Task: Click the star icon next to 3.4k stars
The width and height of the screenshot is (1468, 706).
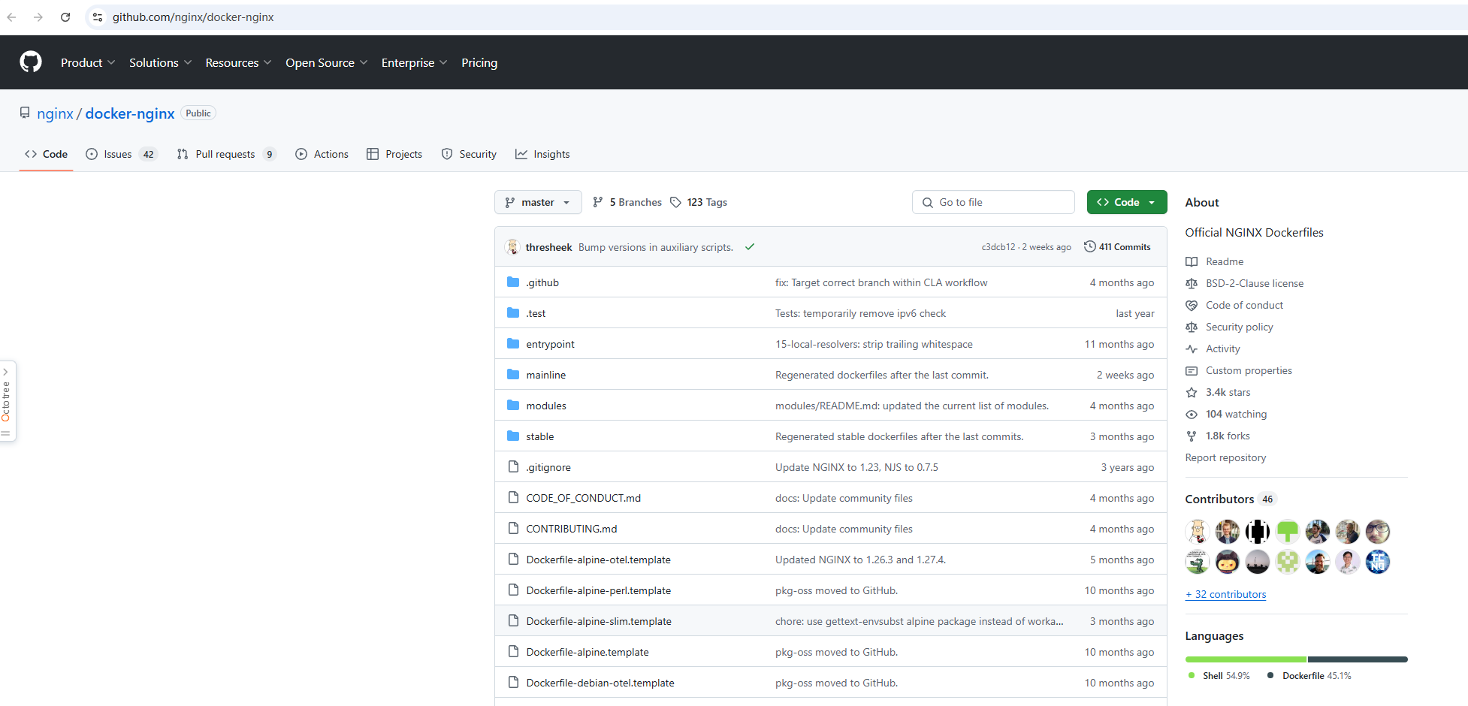Action: pyautogui.click(x=1192, y=392)
